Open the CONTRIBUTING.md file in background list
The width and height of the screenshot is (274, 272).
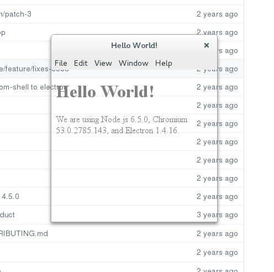tap(24, 233)
